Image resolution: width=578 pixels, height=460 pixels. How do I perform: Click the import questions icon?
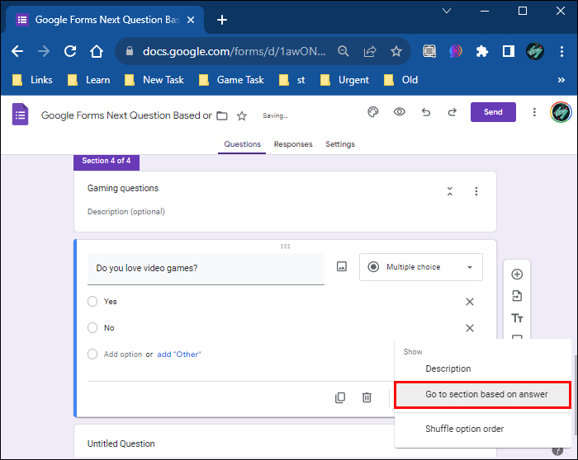pos(518,296)
